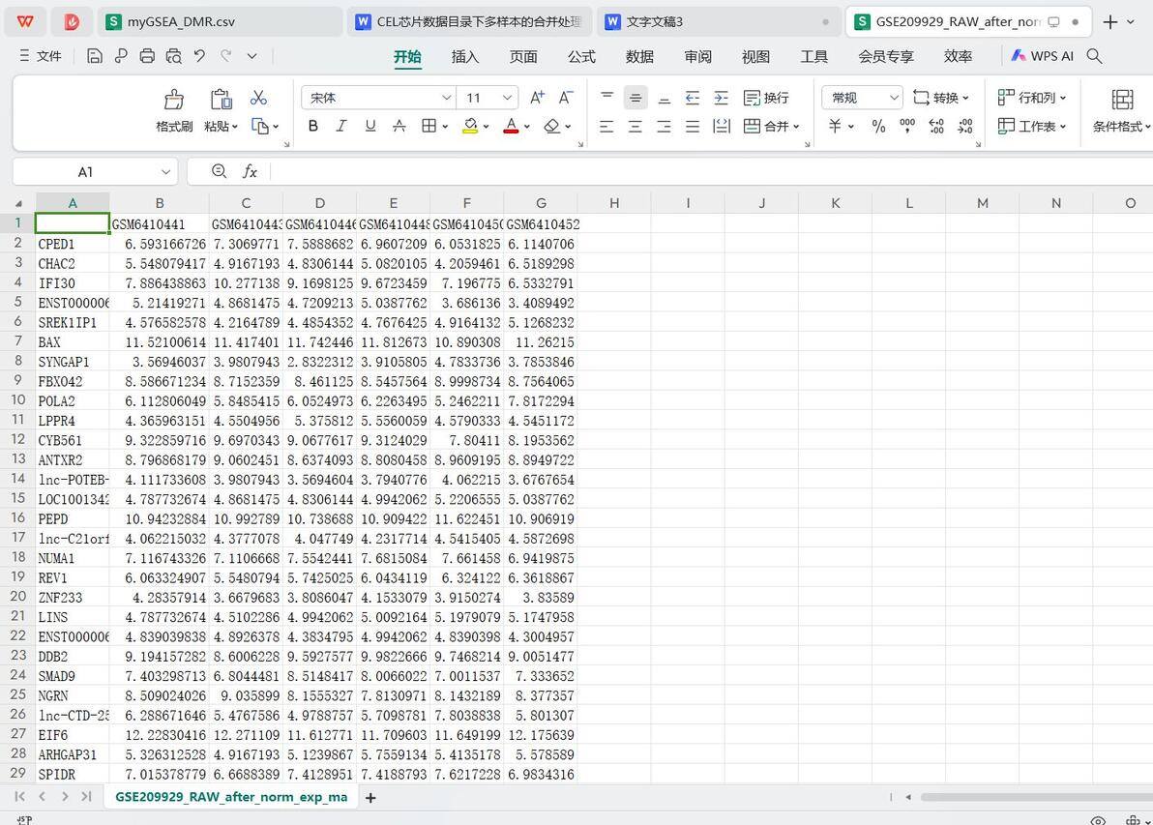Open the font name 宋体 dropdown
1153x825 pixels.
coord(379,98)
